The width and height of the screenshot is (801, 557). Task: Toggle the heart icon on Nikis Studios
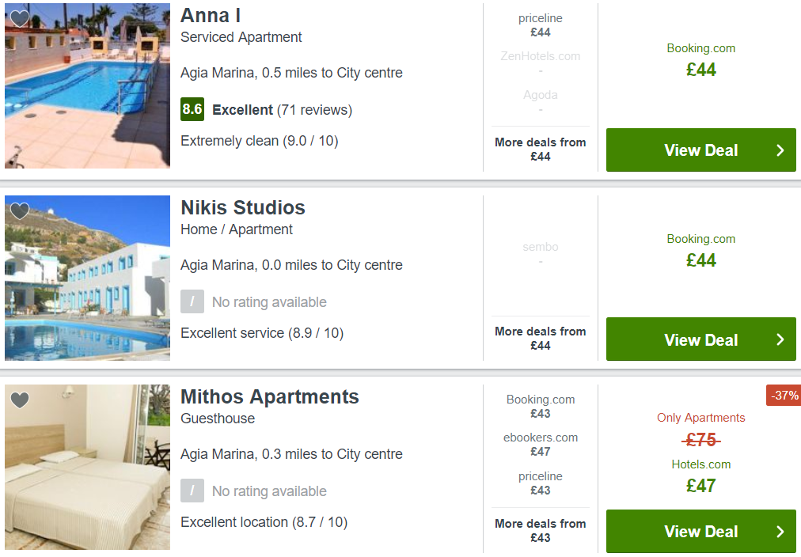[x=20, y=210]
